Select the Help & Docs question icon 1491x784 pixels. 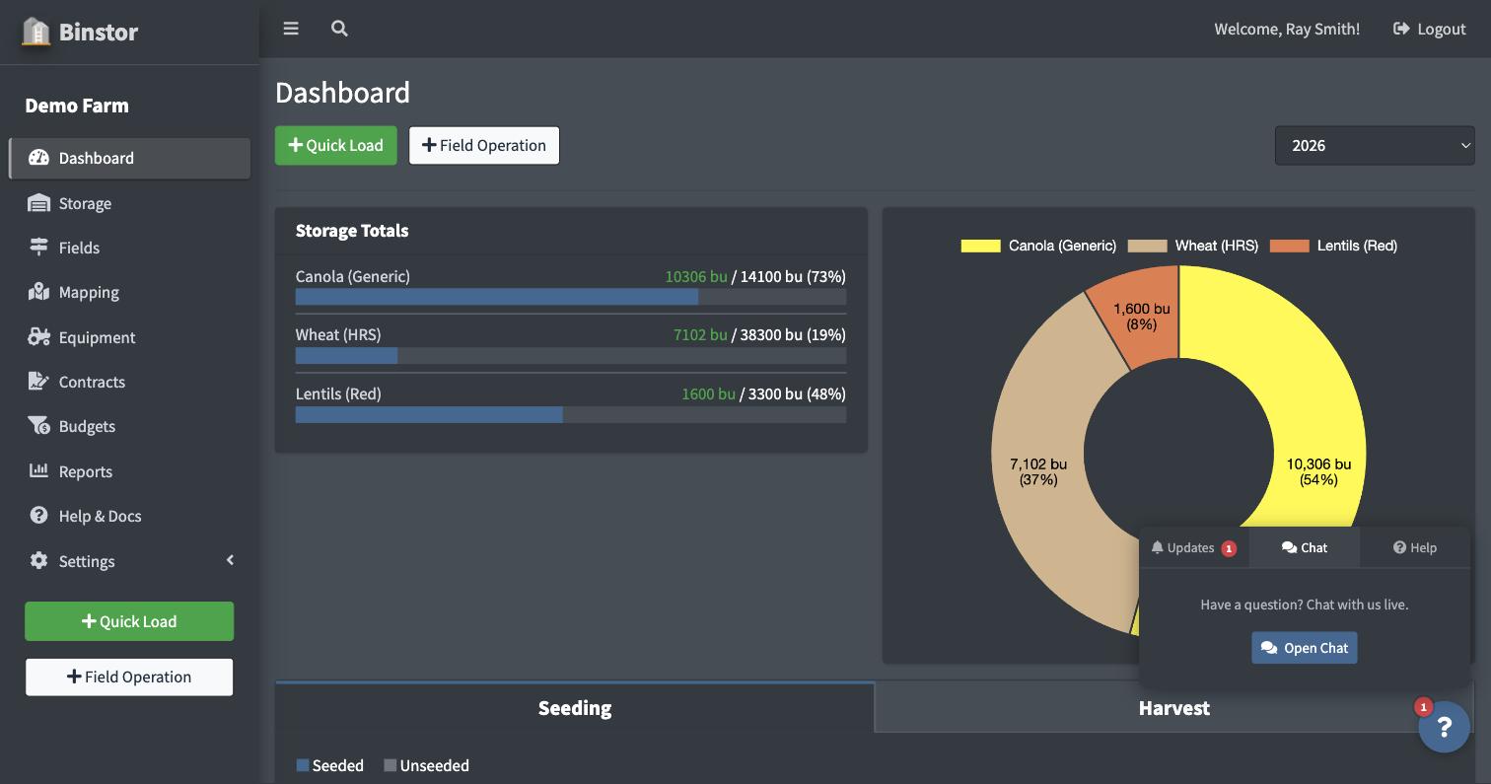click(x=38, y=516)
